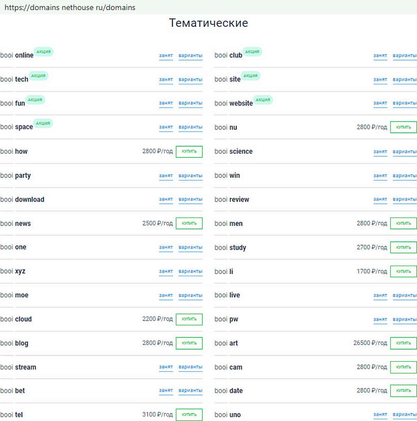
Task: Open варианты link for booi review
Action: tap(404, 199)
